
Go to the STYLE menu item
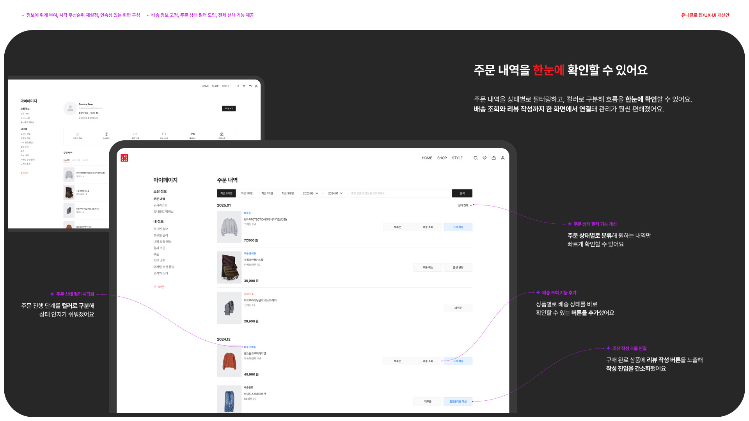coord(457,158)
